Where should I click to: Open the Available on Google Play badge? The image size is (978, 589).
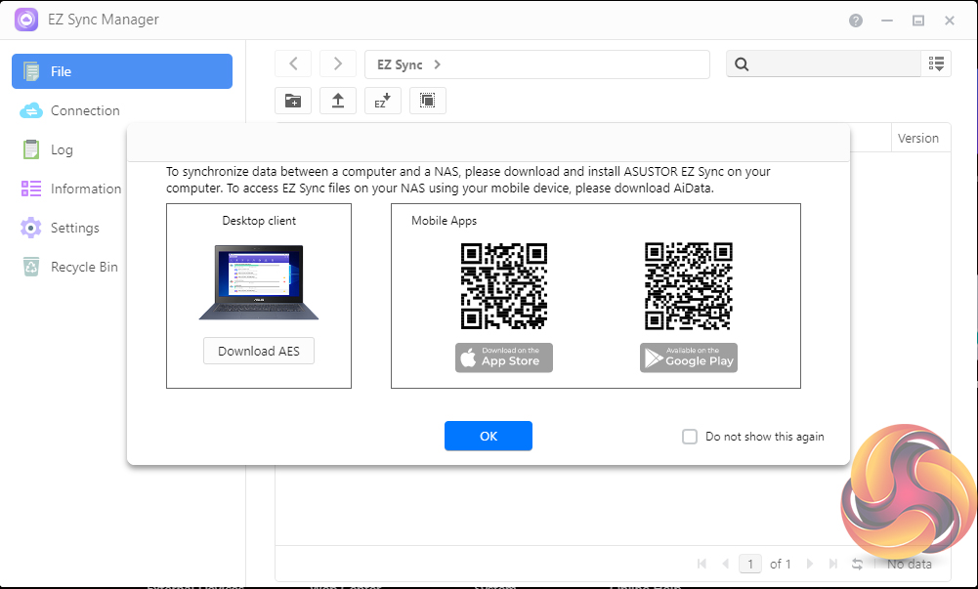pos(689,358)
